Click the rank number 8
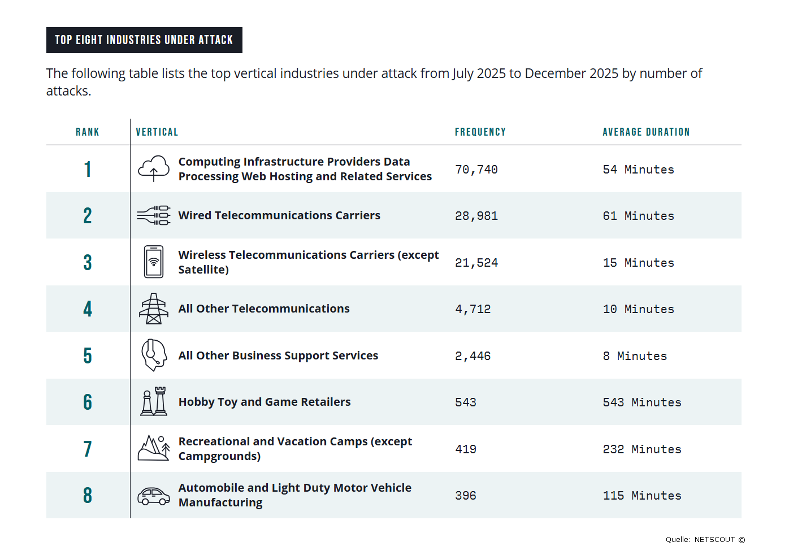This screenshot has height=555, width=789. point(88,495)
